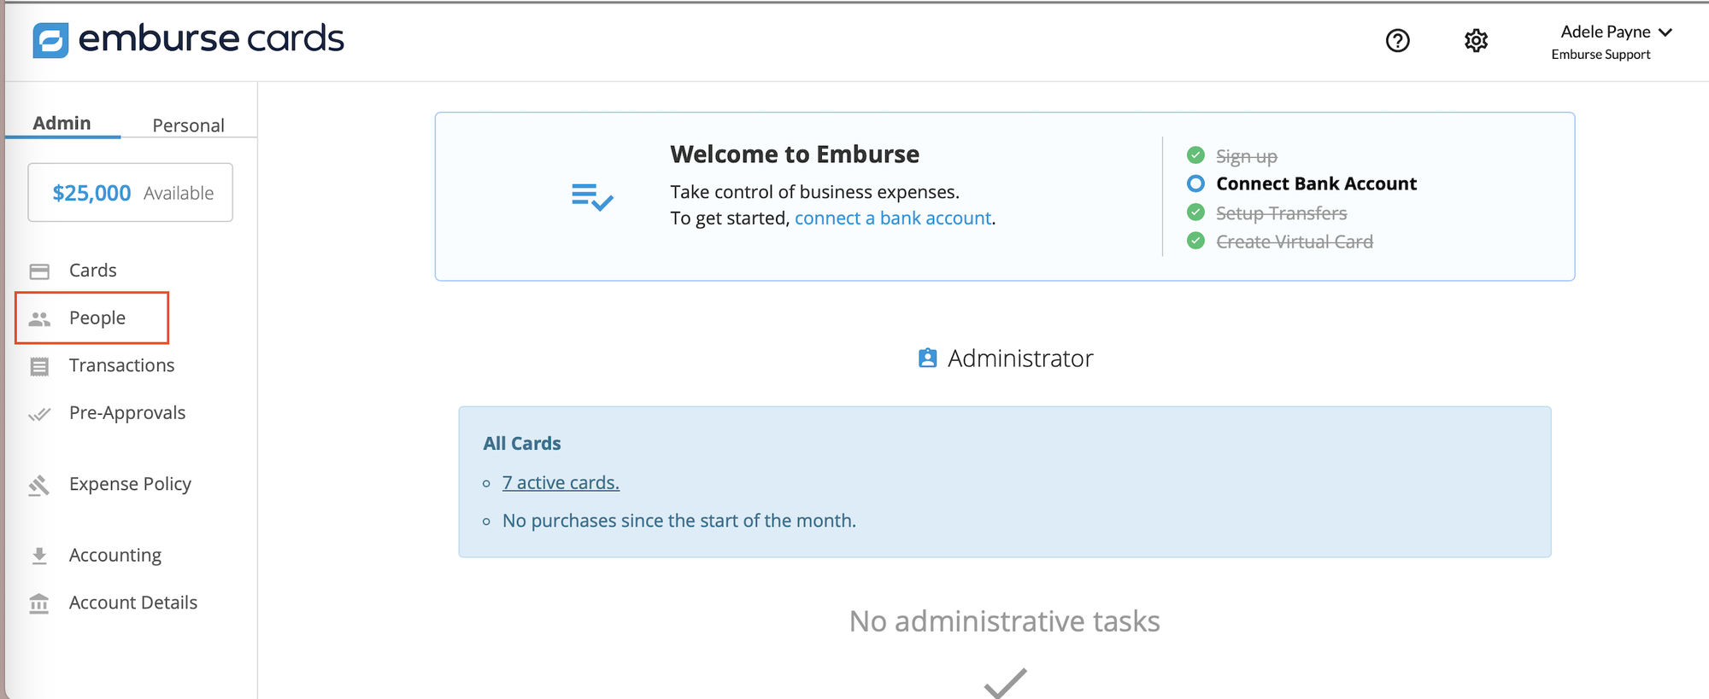Click the green Sign up checkmark
The width and height of the screenshot is (1709, 699).
1195,155
